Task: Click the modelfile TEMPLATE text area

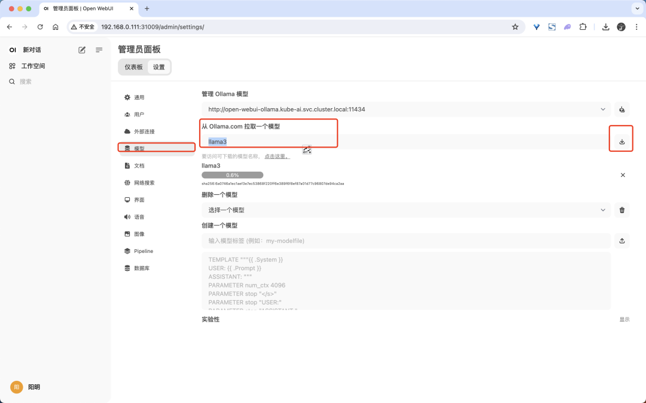Action: [x=406, y=281]
